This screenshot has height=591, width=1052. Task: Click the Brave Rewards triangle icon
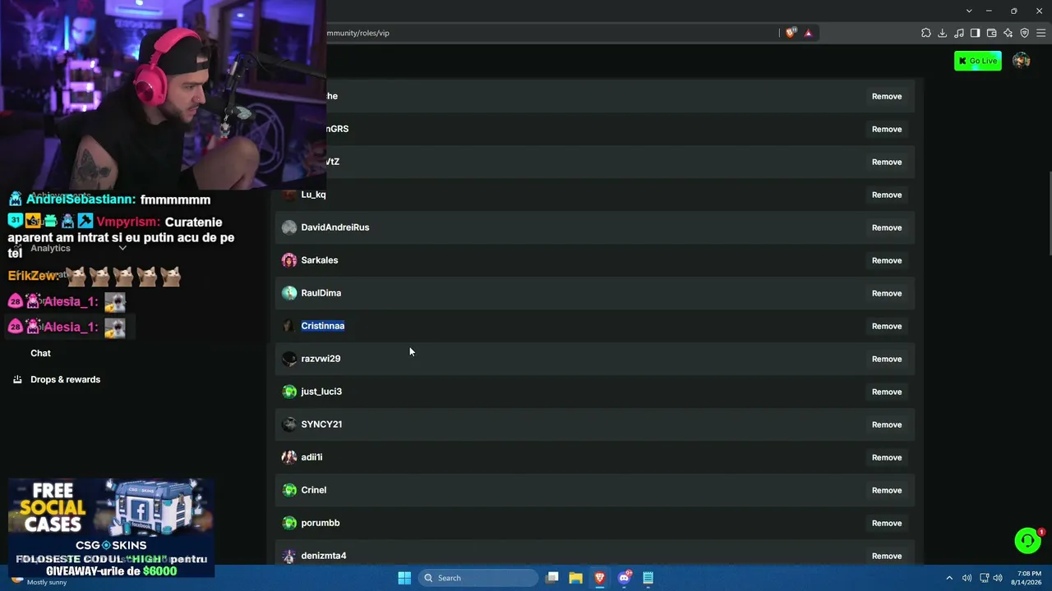[x=808, y=33]
